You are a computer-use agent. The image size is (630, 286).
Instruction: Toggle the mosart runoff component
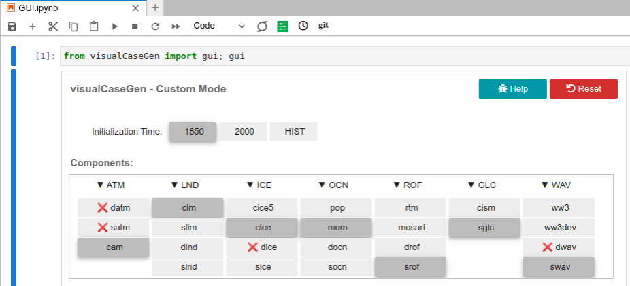point(410,228)
